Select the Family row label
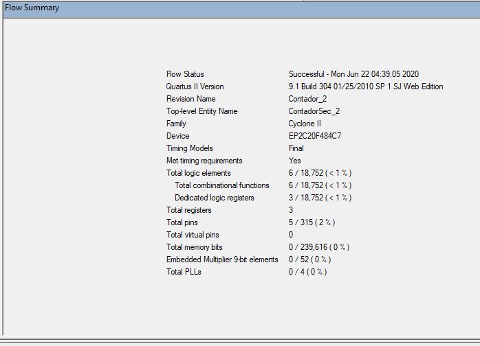Viewport: 480px width, 346px height. (x=176, y=124)
